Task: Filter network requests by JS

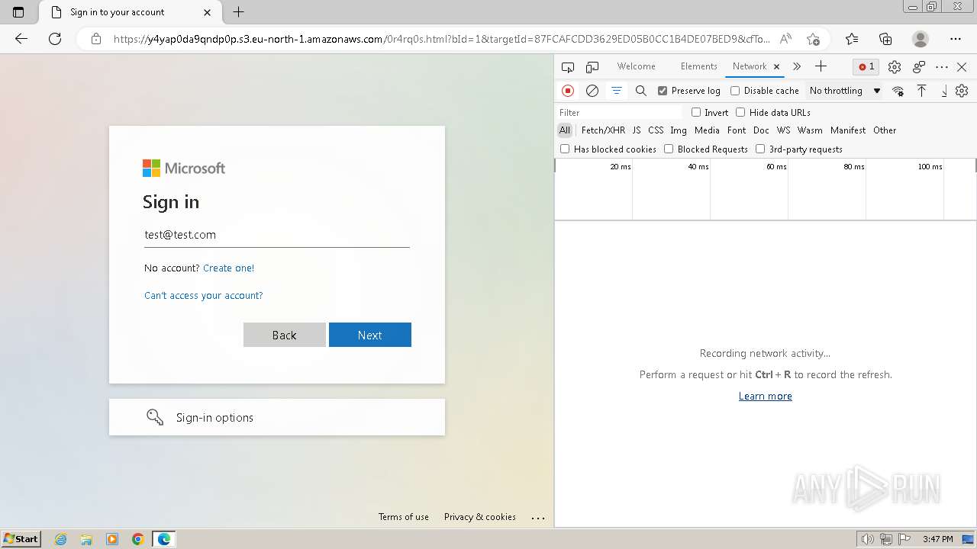Action: click(637, 130)
